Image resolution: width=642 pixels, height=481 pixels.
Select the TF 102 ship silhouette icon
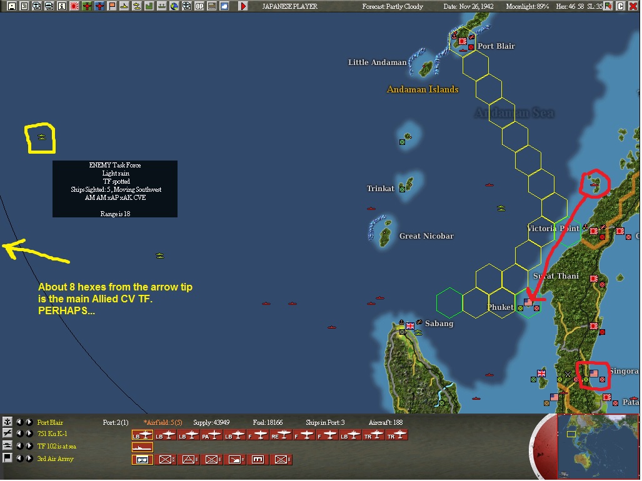tap(142, 447)
